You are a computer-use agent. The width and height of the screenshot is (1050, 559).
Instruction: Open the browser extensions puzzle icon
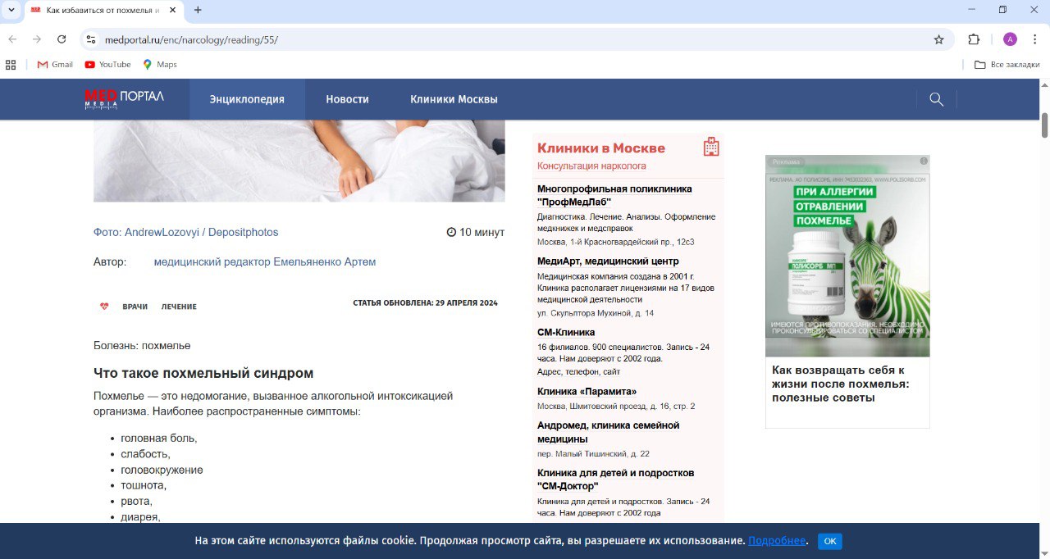(x=974, y=39)
